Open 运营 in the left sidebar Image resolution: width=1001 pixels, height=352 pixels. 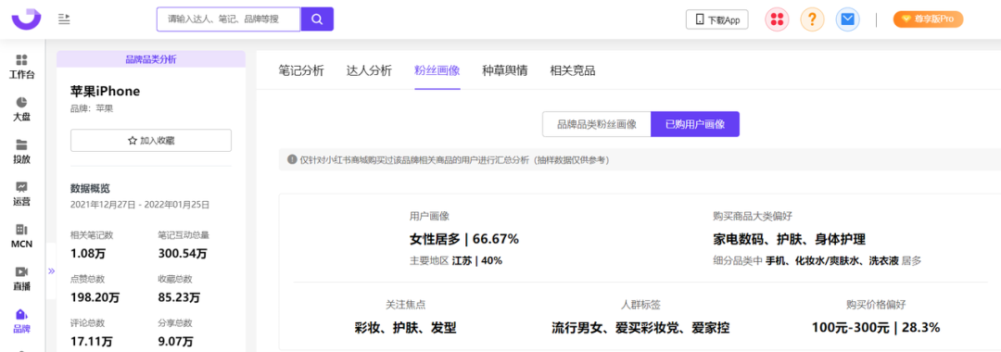click(21, 194)
